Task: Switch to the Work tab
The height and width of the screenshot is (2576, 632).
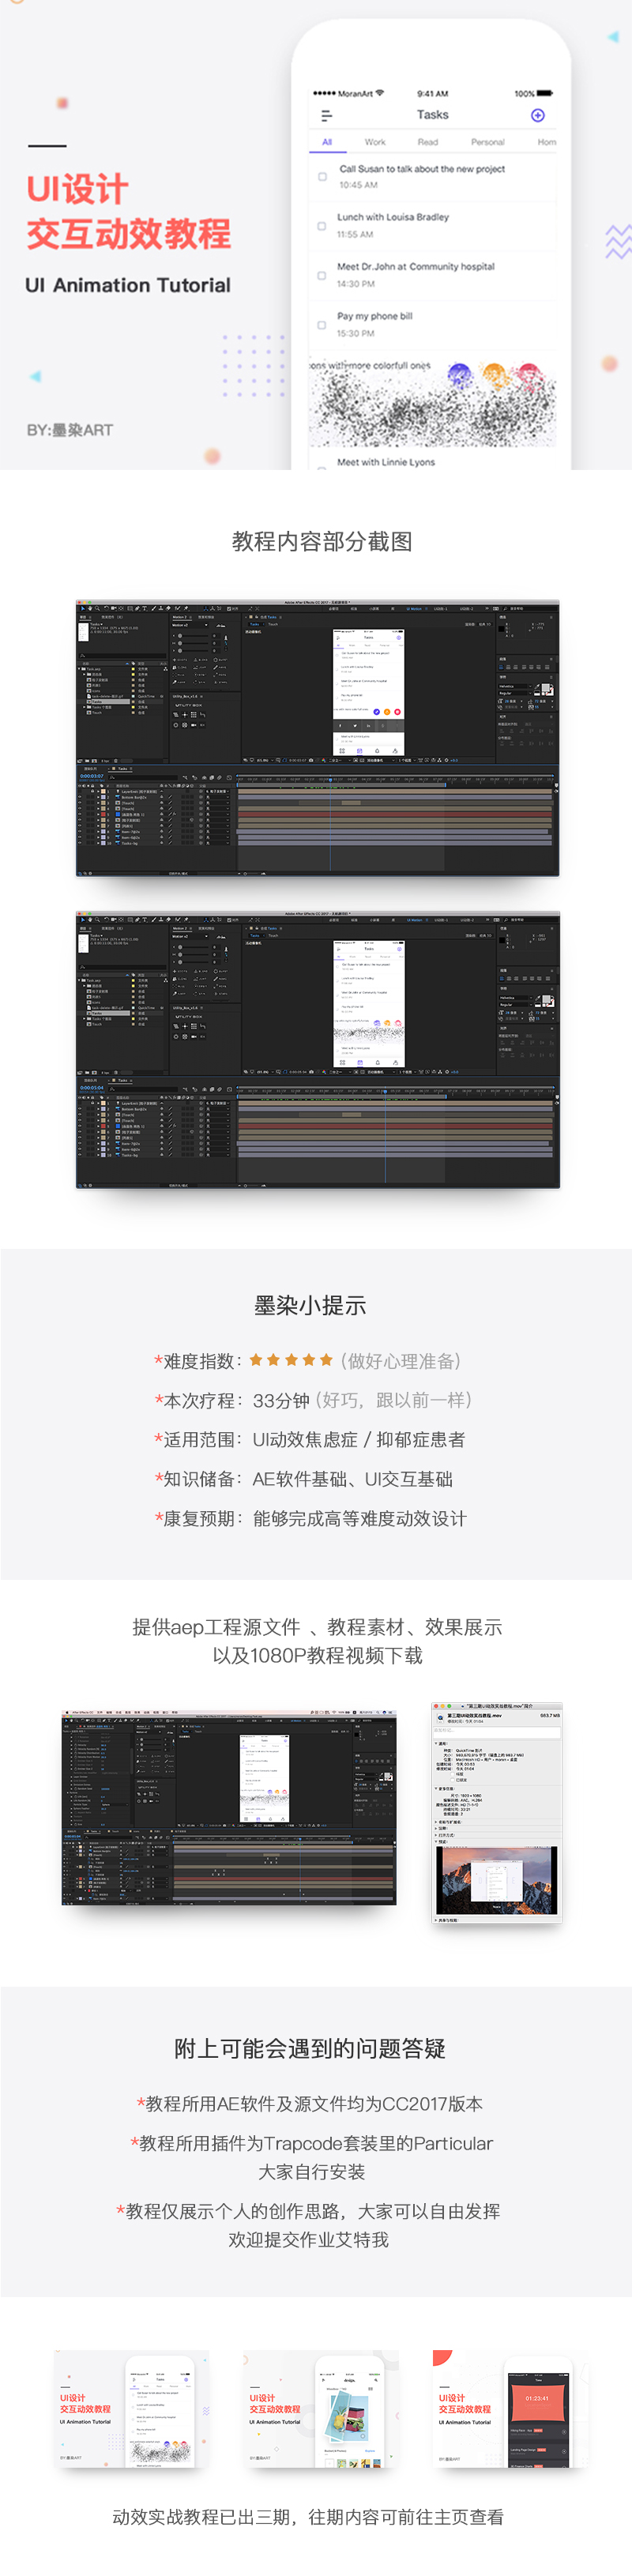Action: [375, 142]
